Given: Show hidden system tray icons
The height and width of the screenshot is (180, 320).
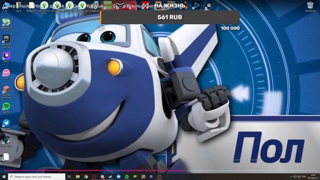Looking at the screenshot, I should click(291, 176).
